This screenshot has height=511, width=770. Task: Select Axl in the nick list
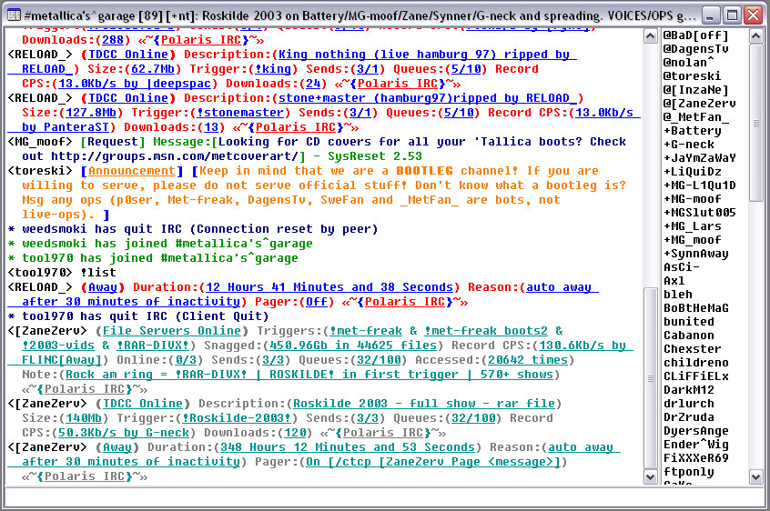674,281
